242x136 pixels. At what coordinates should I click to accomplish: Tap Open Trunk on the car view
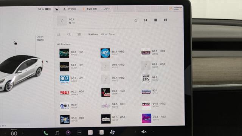[x=40, y=38]
